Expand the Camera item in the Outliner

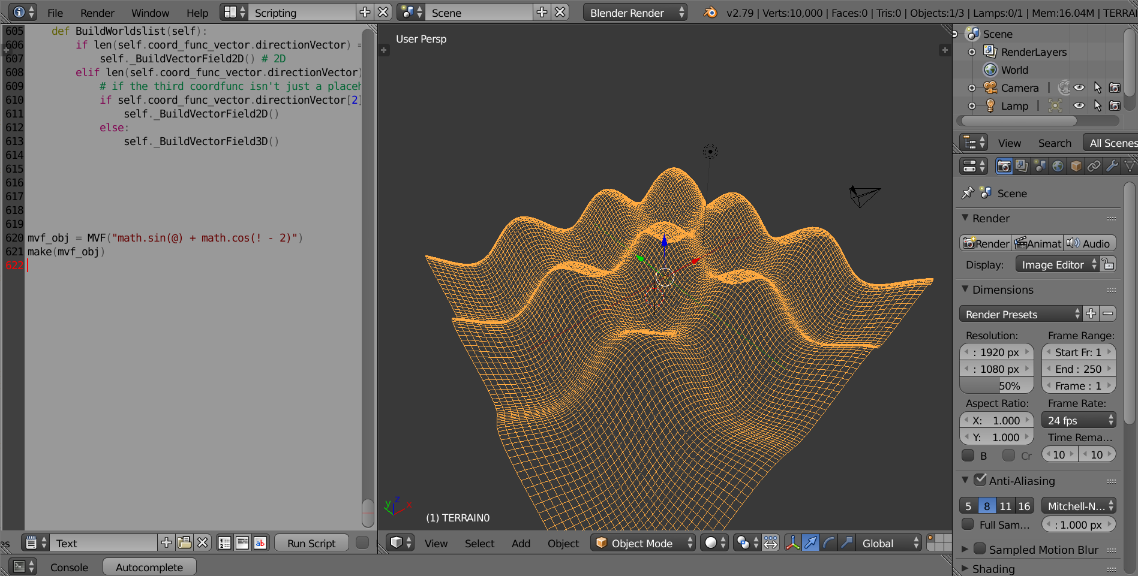(972, 88)
